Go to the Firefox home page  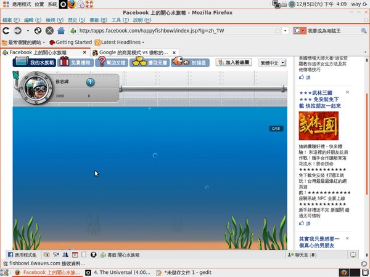point(61,31)
